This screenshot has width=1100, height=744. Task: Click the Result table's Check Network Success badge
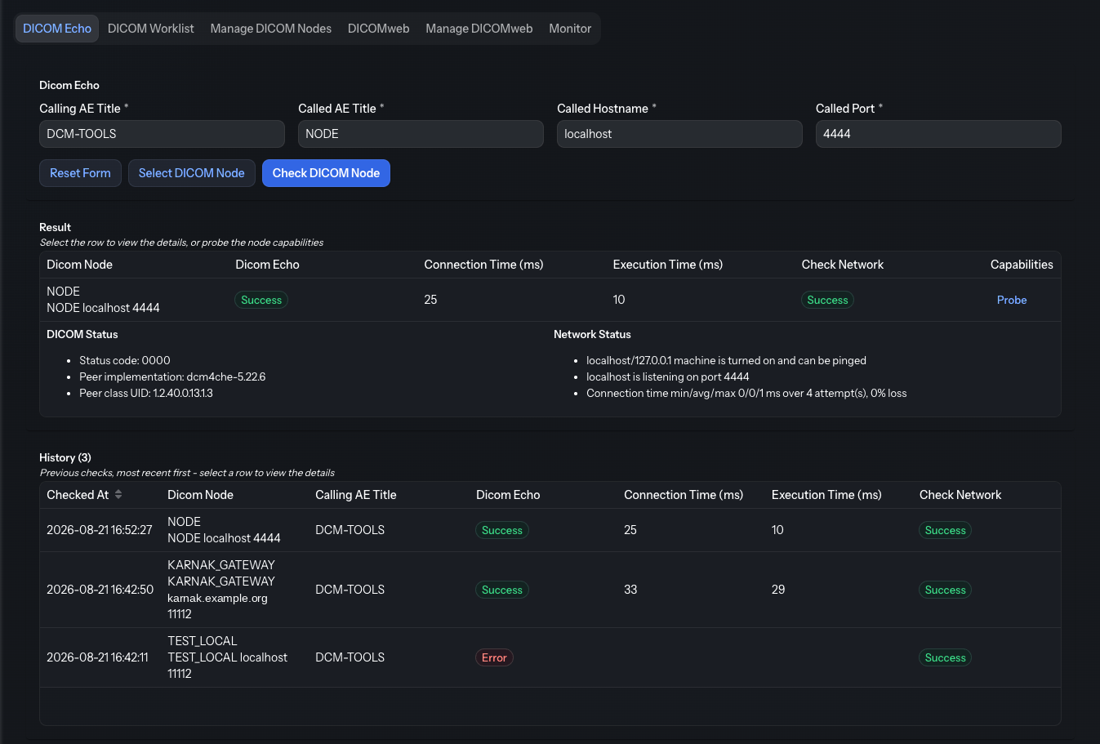[x=828, y=300]
